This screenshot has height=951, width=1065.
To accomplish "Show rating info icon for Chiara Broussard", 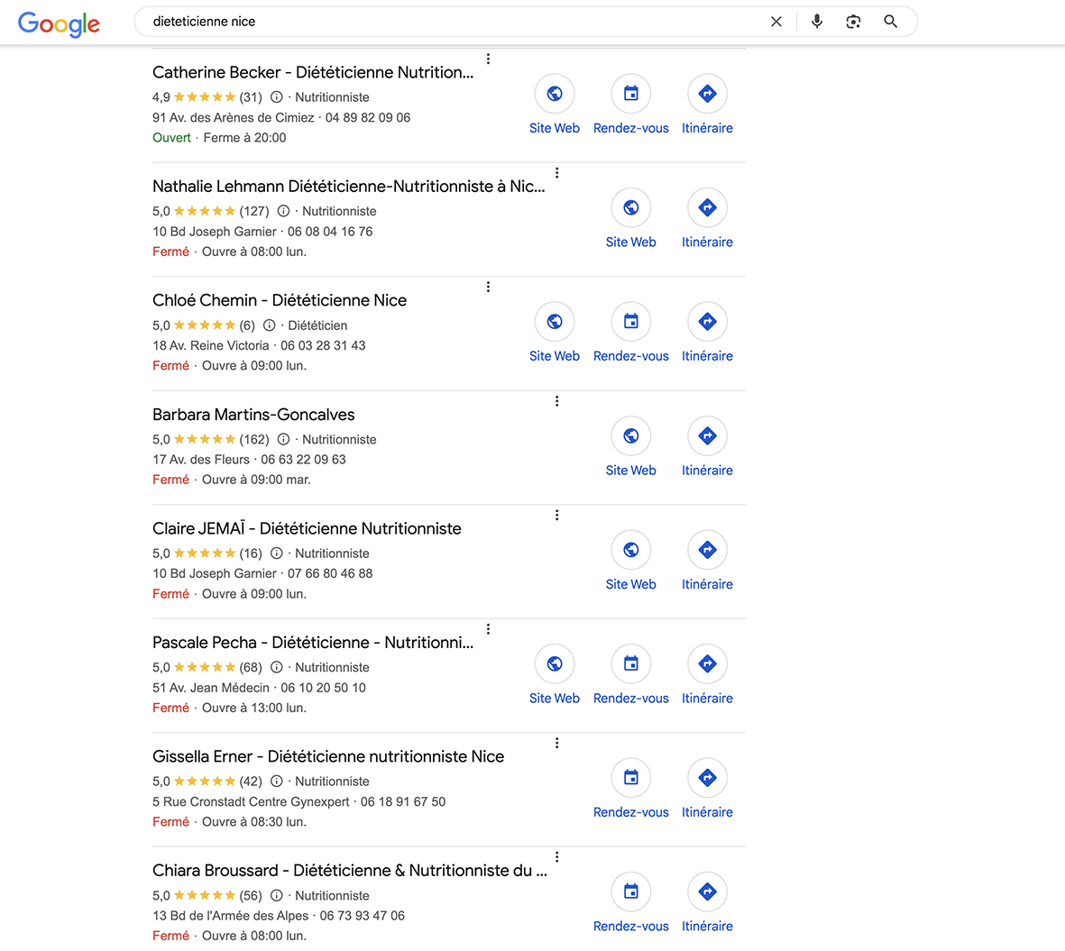I will point(277,895).
